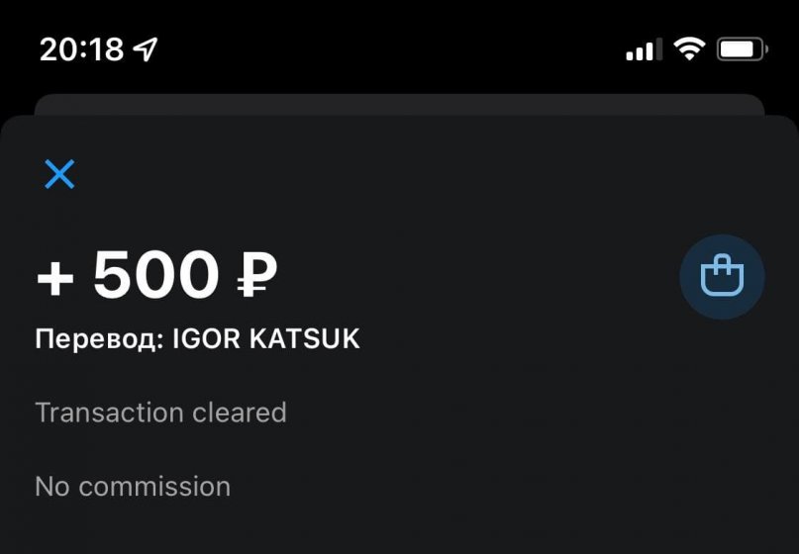Image resolution: width=799 pixels, height=554 pixels.
Task: Open sender name IGOR KATSUK
Action: point(265,339)
